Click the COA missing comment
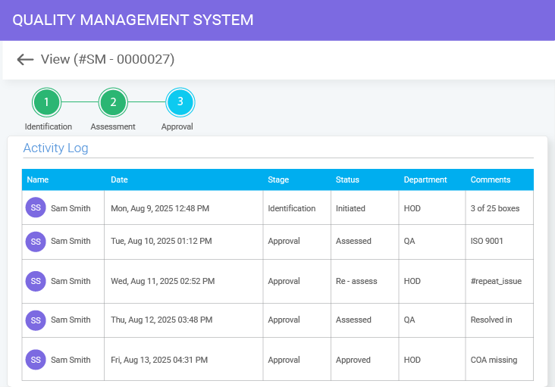This screenshot has height=387, width=555. [x=494, y=360]
